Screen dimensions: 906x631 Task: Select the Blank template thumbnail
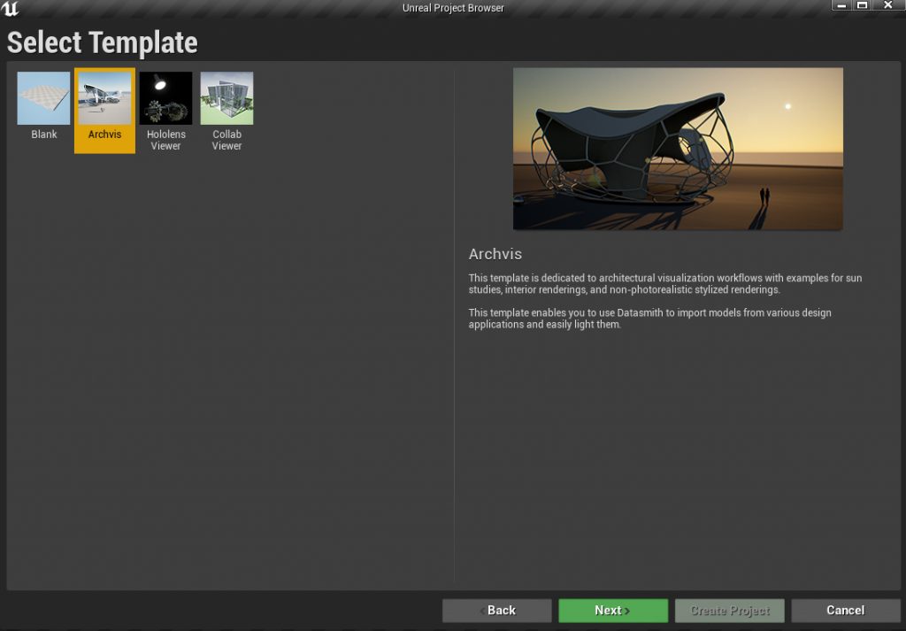pos(44,98)
